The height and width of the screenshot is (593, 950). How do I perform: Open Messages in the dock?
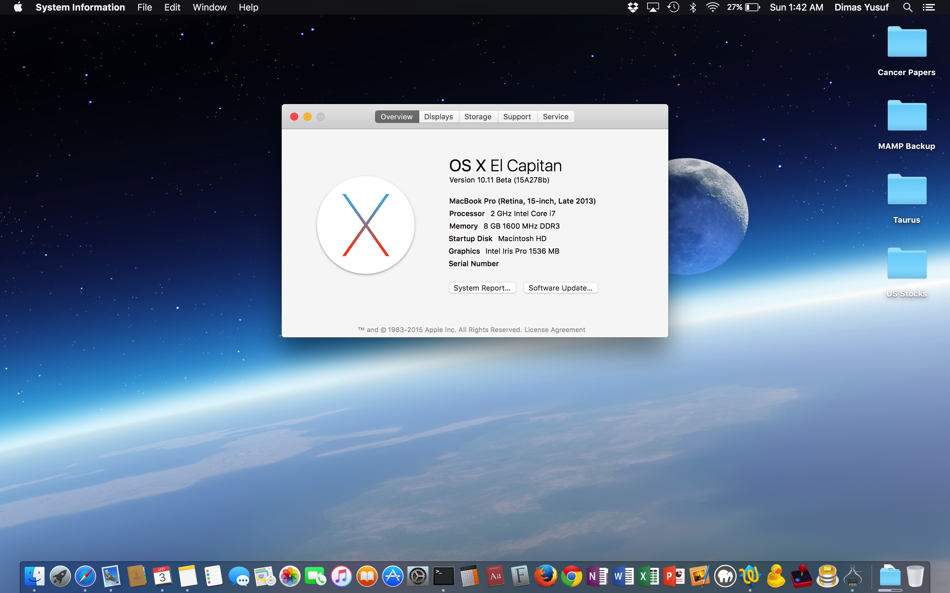pyautogui.click(x=239, y=576)
